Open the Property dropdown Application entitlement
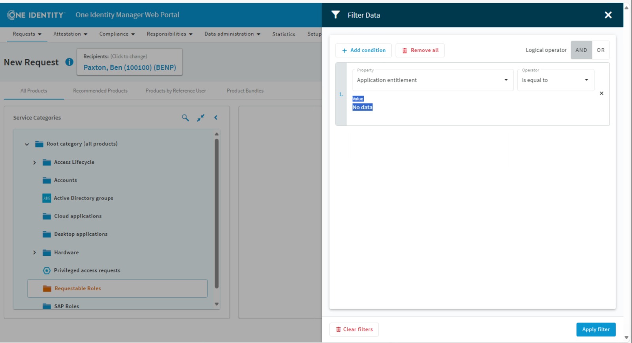 433,80
